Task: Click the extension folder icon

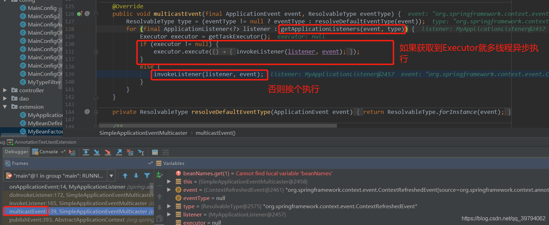Action: (x=14, y=107)
